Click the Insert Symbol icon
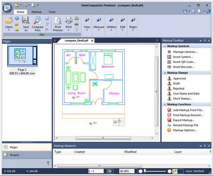The image size is (213, 176). (169, 57)
